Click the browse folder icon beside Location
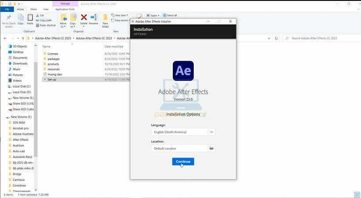This screenshot has height=198, width=361. pyautogui.click(x=211, y=148)
